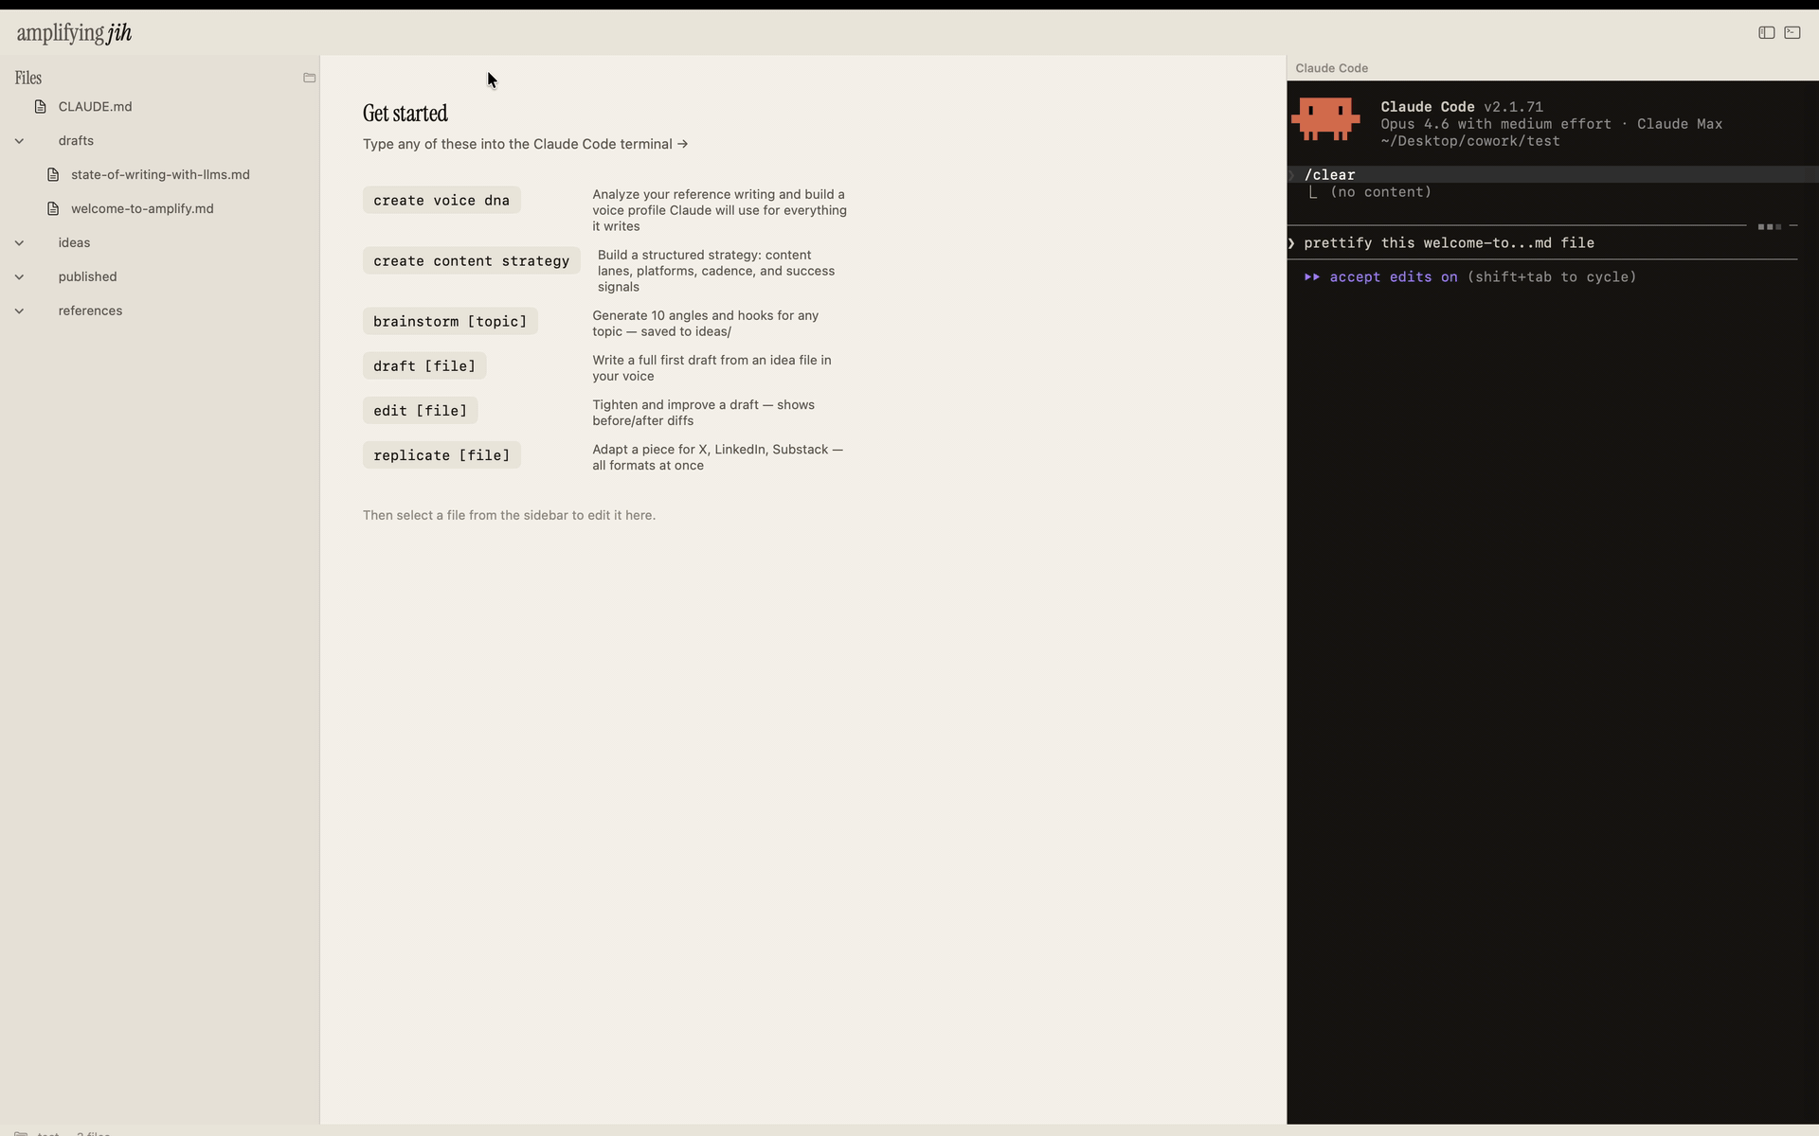Run the create voice dna command
Image resolution: width=1819 pixels, height=1136 pixels.
[441, 200]
